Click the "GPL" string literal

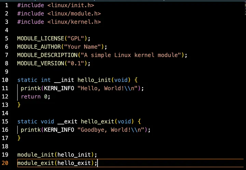(77, 38)
